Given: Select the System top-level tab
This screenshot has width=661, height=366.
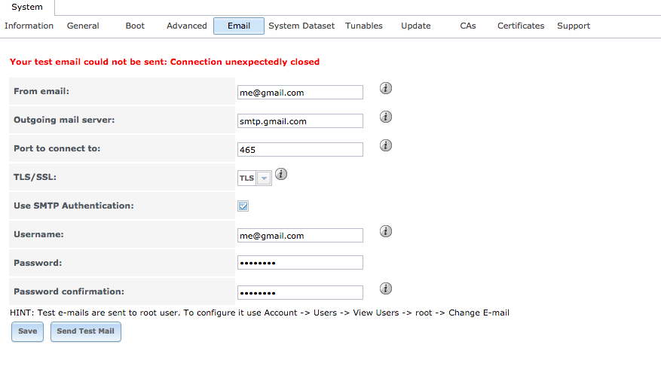Looking at the screenshot, I should click(x=27, y=8).
